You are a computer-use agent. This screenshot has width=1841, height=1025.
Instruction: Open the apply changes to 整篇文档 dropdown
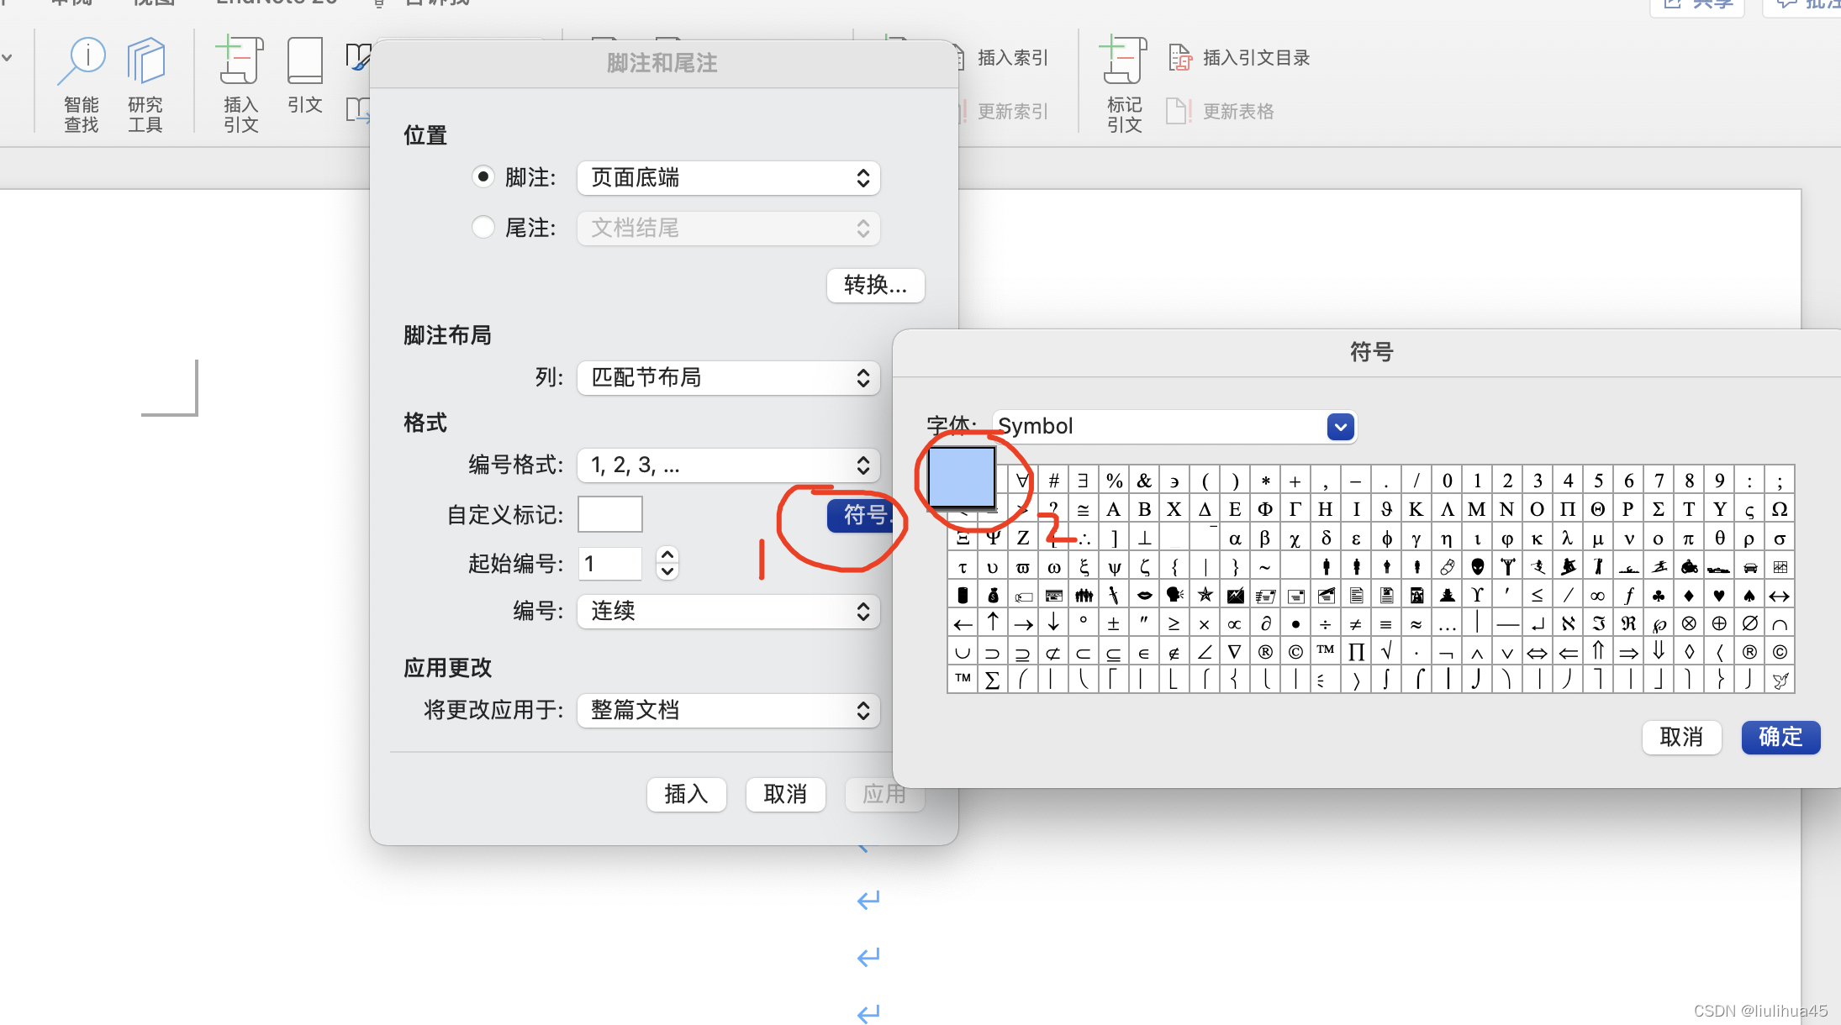[x=728, y=711]
